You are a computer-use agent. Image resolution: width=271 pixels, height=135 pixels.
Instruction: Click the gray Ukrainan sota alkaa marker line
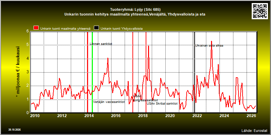(194, 72)
